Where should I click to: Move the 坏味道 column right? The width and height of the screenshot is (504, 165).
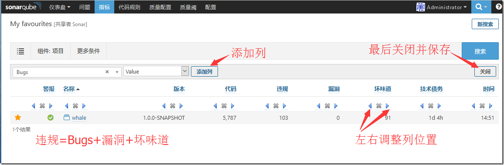coord(388,106)
